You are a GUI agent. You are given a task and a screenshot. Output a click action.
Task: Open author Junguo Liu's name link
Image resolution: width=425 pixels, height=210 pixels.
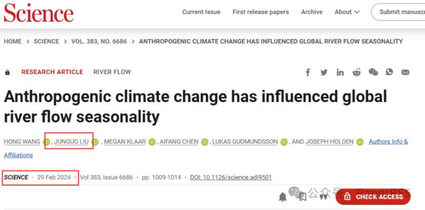coord(71,142)
